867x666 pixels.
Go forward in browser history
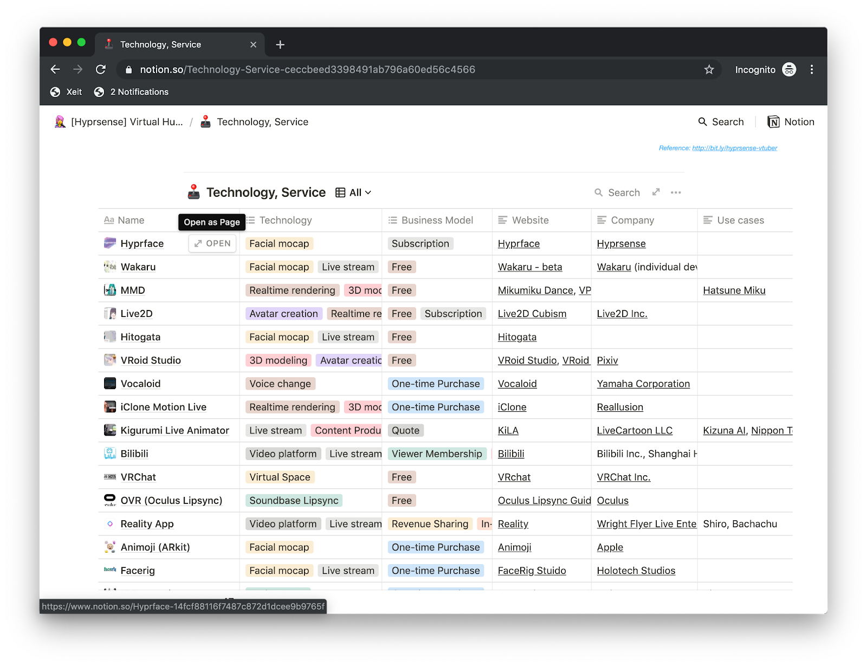[78, 69]
